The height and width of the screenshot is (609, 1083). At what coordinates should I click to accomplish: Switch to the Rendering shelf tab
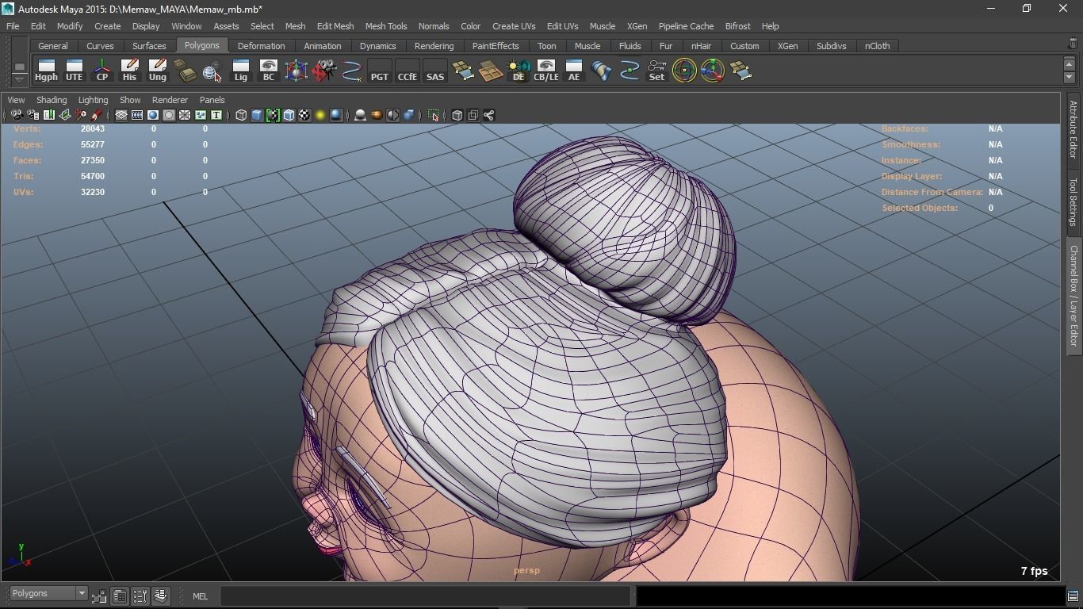click(x=434, y=46)
